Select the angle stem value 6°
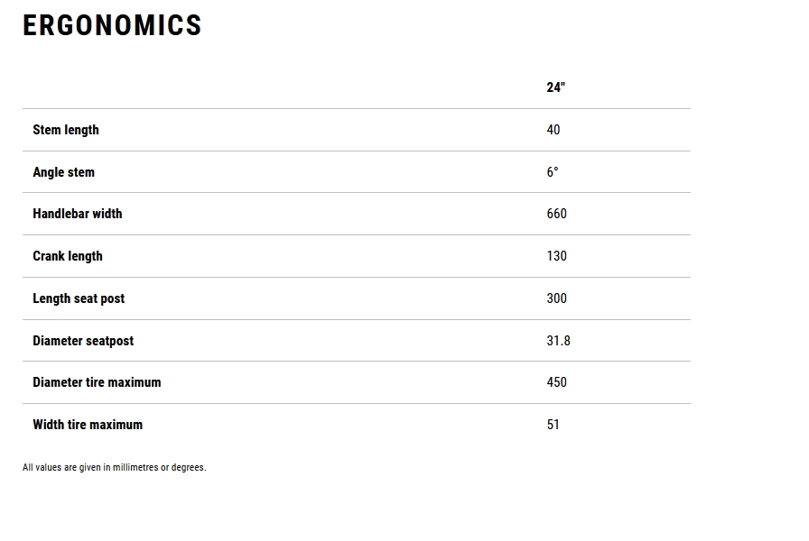Screen dimensions: 809x541 [553, 172]
